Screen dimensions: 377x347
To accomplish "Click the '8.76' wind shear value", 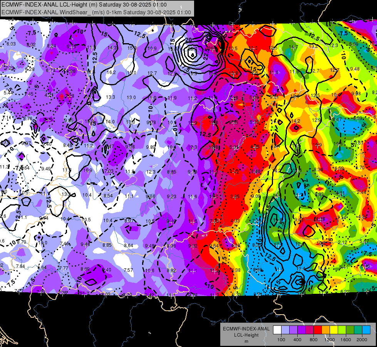I will (28, 118).
